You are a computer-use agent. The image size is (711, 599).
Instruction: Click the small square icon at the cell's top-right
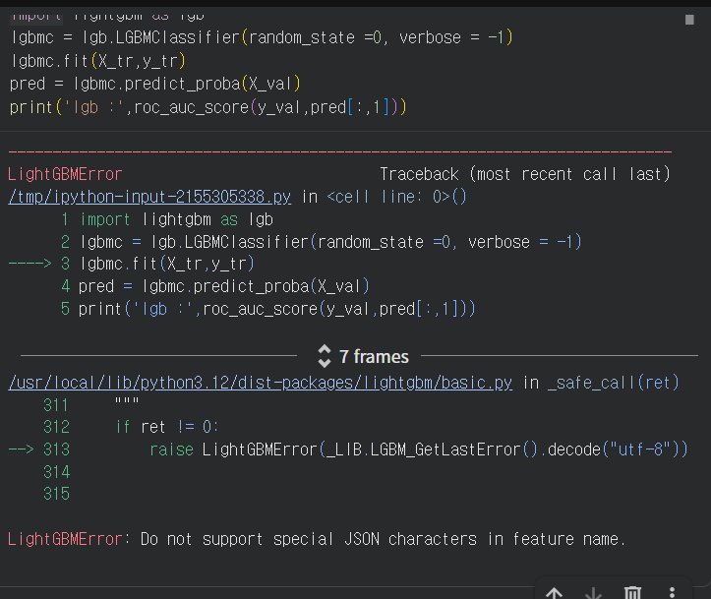pos(689,20)
